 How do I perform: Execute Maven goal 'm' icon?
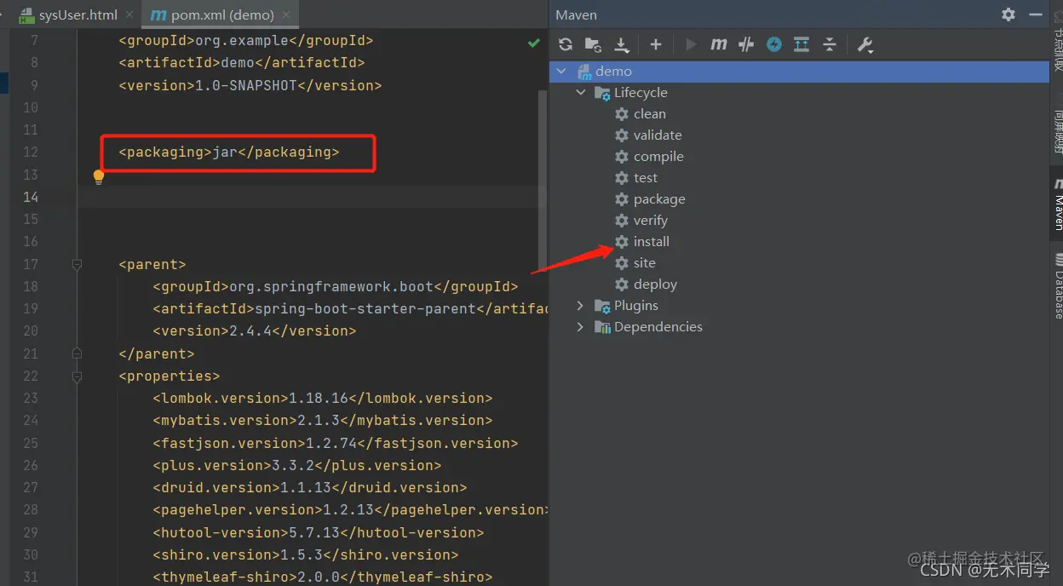(x=719, y=44)
